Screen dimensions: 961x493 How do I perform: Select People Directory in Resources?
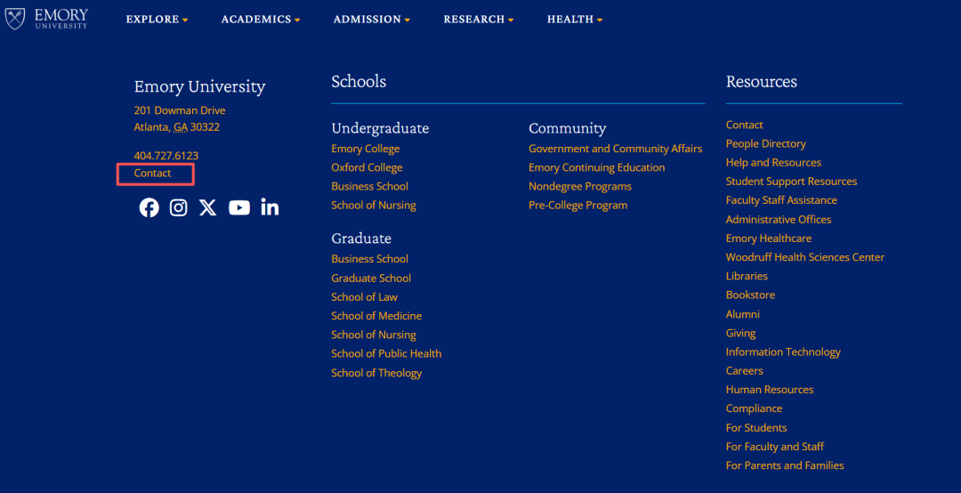tap(765, 143)
